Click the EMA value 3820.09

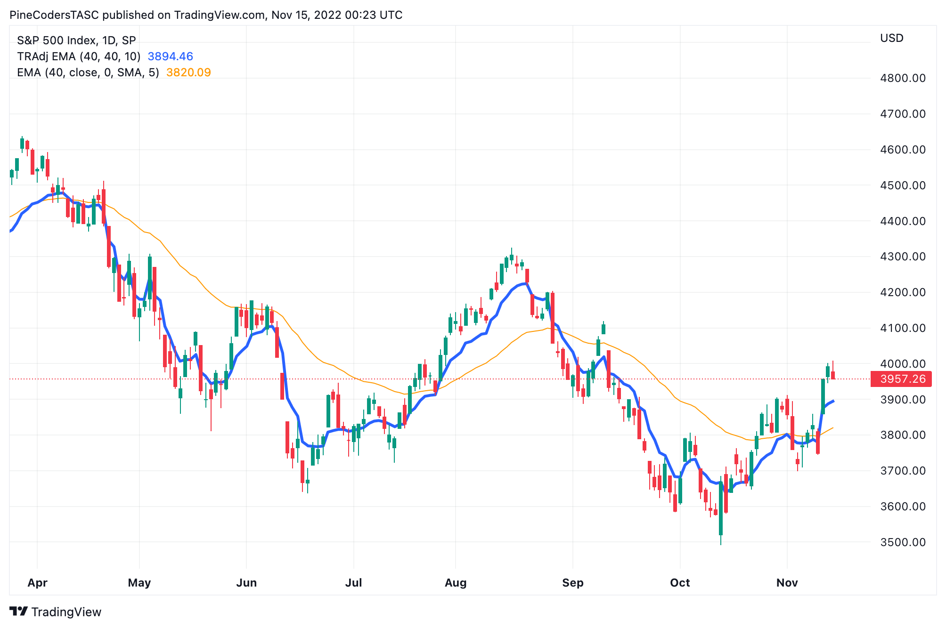pos(188,72)
